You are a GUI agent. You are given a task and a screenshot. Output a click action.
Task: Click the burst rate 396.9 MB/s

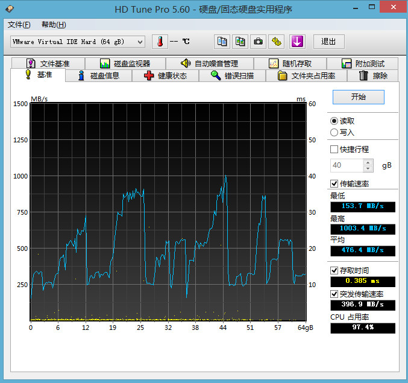point(363,305)
